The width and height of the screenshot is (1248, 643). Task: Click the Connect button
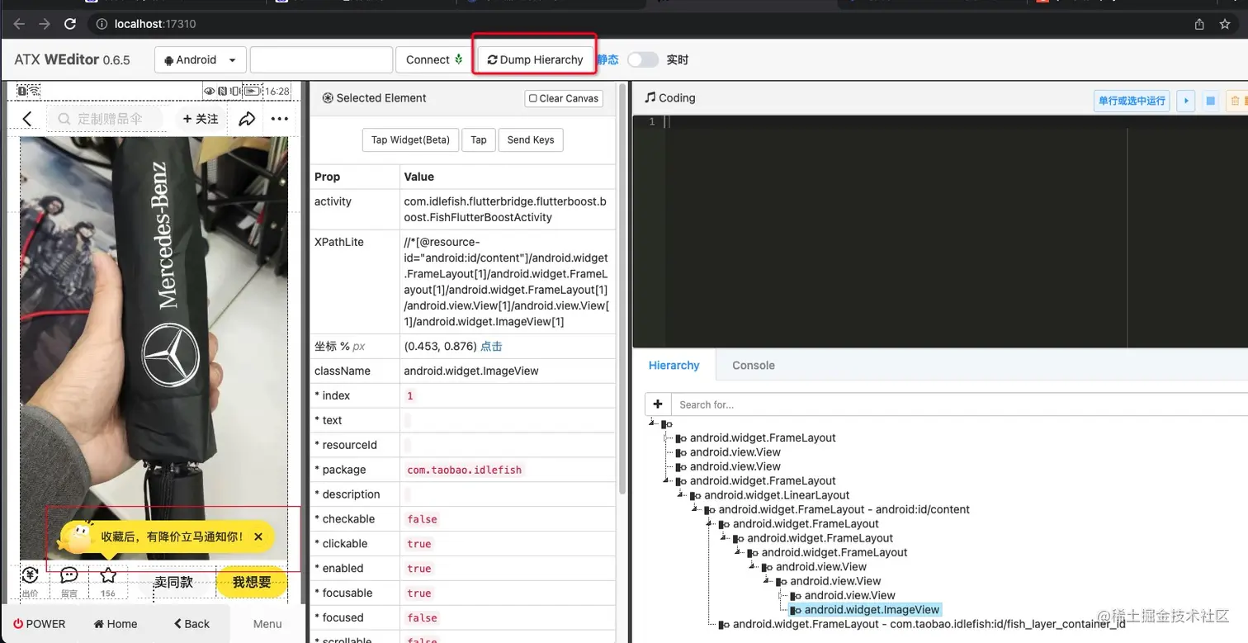(434, 59)
